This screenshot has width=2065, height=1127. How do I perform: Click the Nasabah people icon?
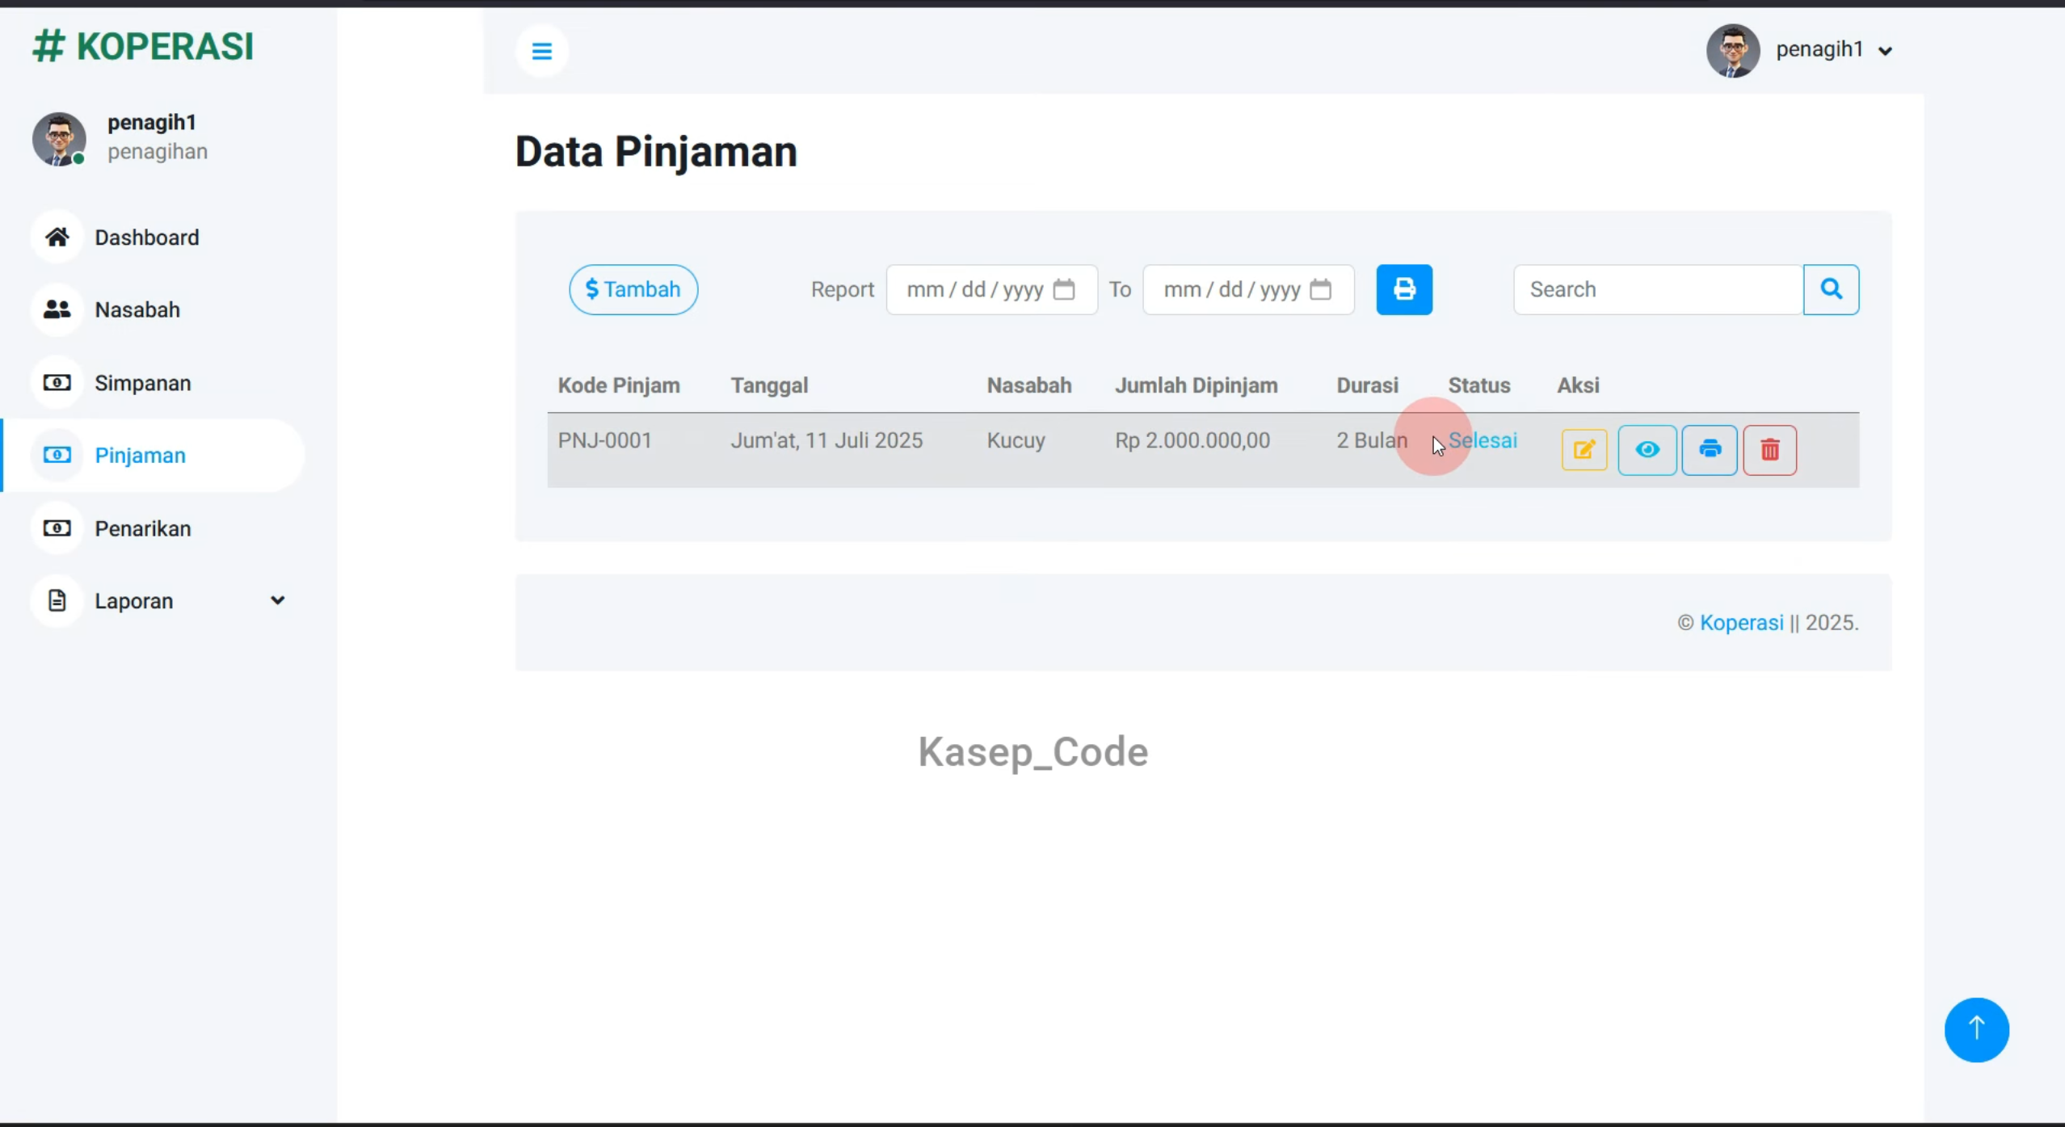tap(57, 309)
